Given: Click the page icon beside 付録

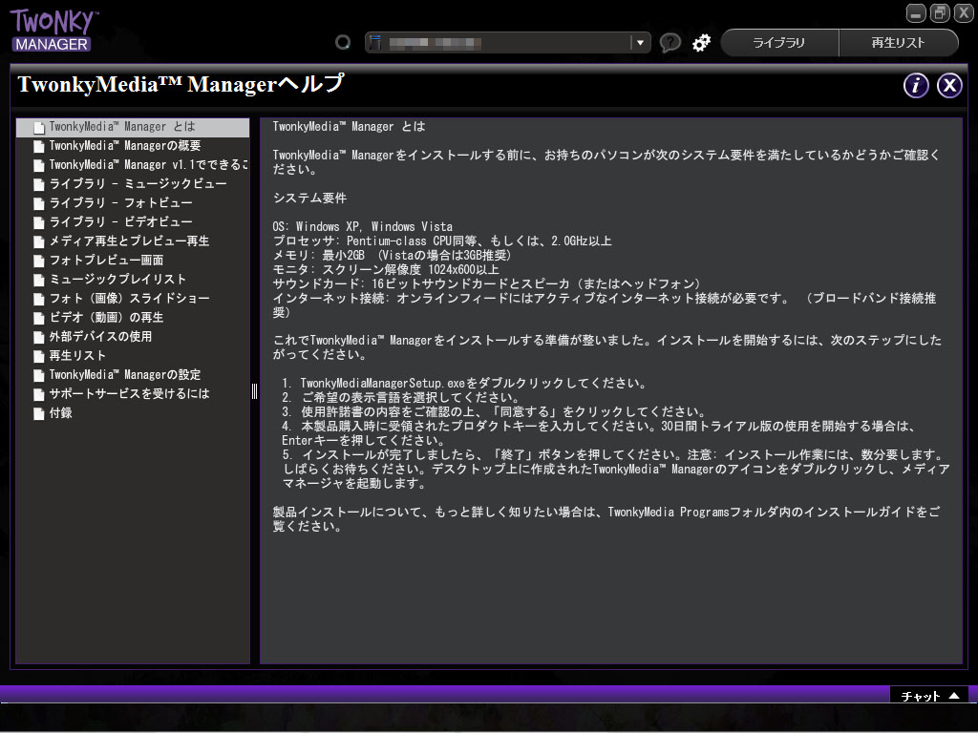Looking at the screenshot, I should (37, 413).
